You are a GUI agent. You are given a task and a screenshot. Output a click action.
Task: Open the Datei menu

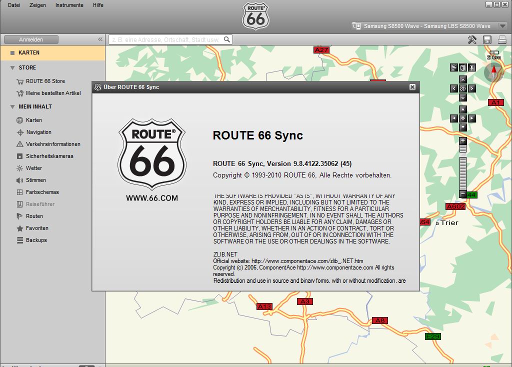(14, 5)
